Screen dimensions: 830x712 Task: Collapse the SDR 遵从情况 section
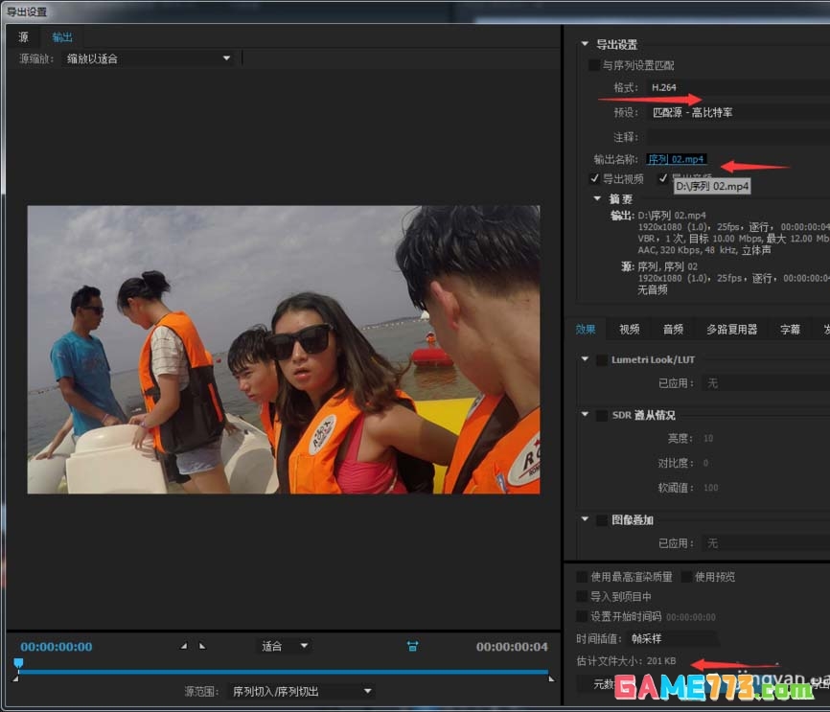(x=585, y=414)
